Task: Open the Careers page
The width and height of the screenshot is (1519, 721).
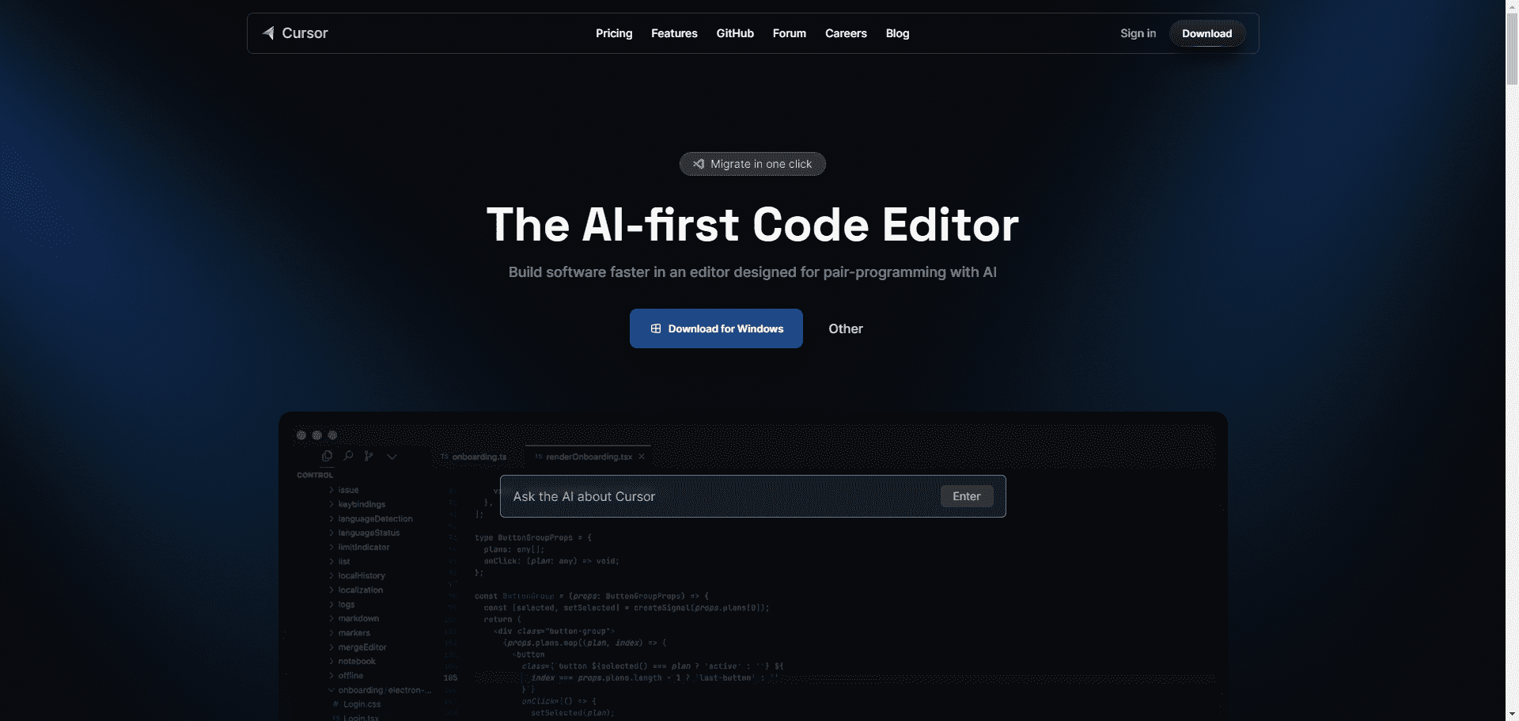Action: coord(846,33)
